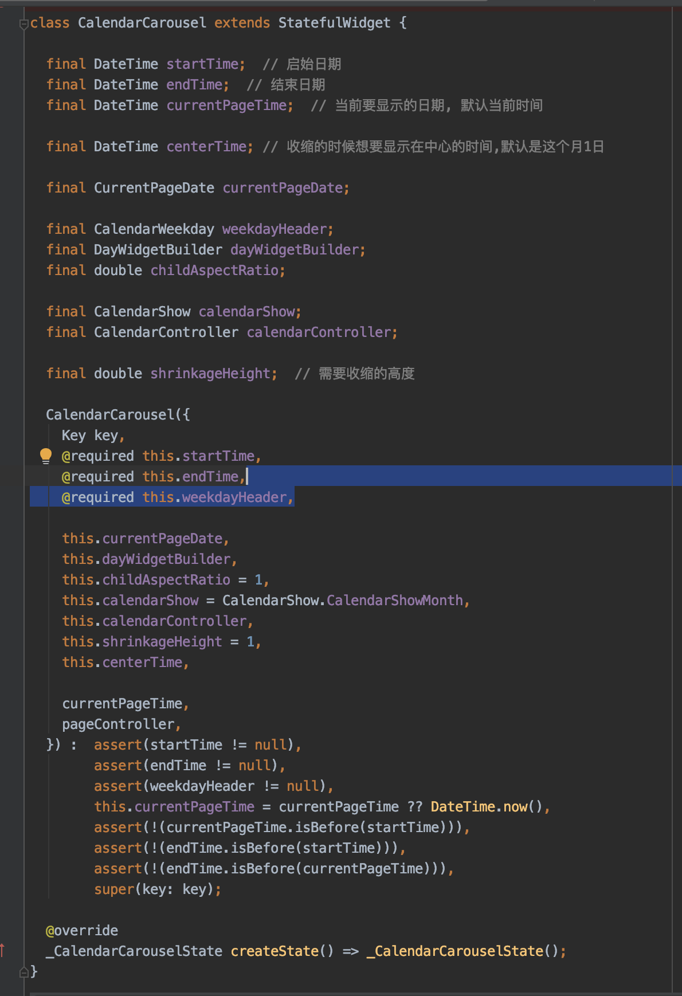The image size is (682, 996).
Task: Click 'this.currentPageDate,' constructor parameter
Action: click(x=146, y=539)
